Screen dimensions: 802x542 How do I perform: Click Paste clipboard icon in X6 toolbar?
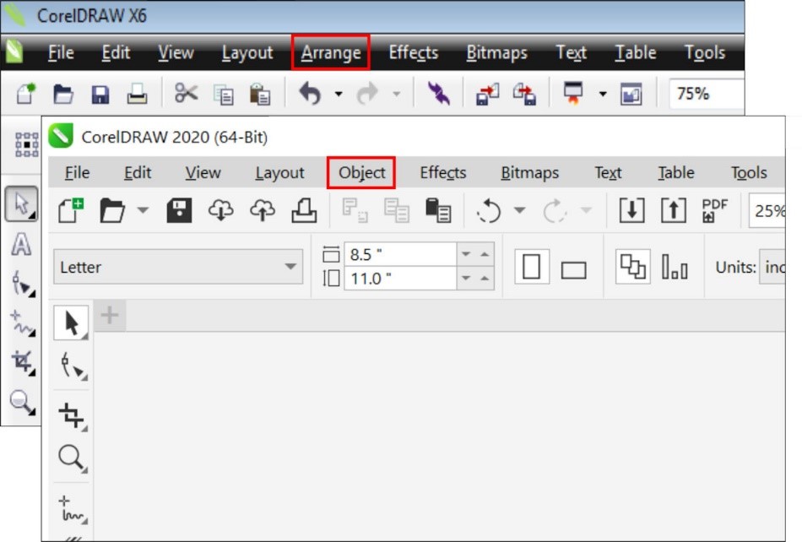point(260,94)
